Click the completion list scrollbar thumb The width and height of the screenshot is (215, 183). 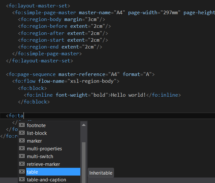84,162
